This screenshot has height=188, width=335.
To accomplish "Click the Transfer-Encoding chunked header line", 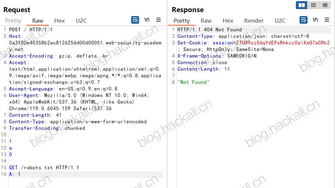I will [47, 128].
